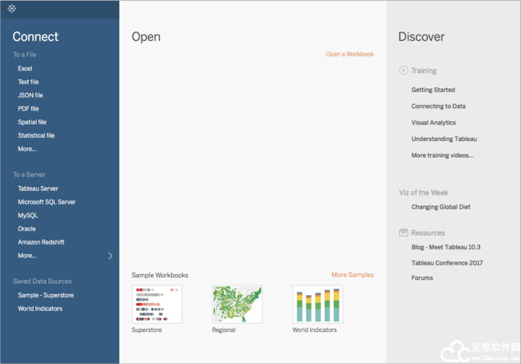
Task: Select the JSON file connector
Action: pyautogui.click(x=31, y=95)
